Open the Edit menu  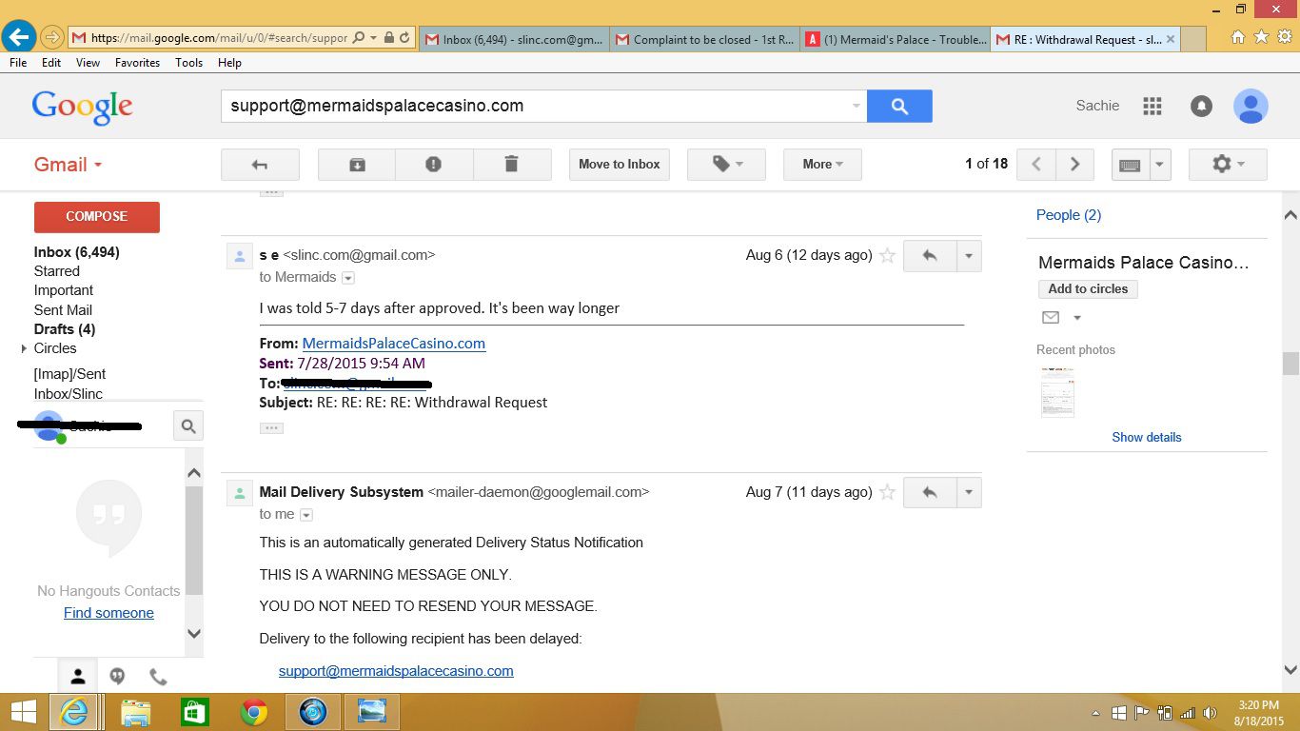(x=51, y=63)
